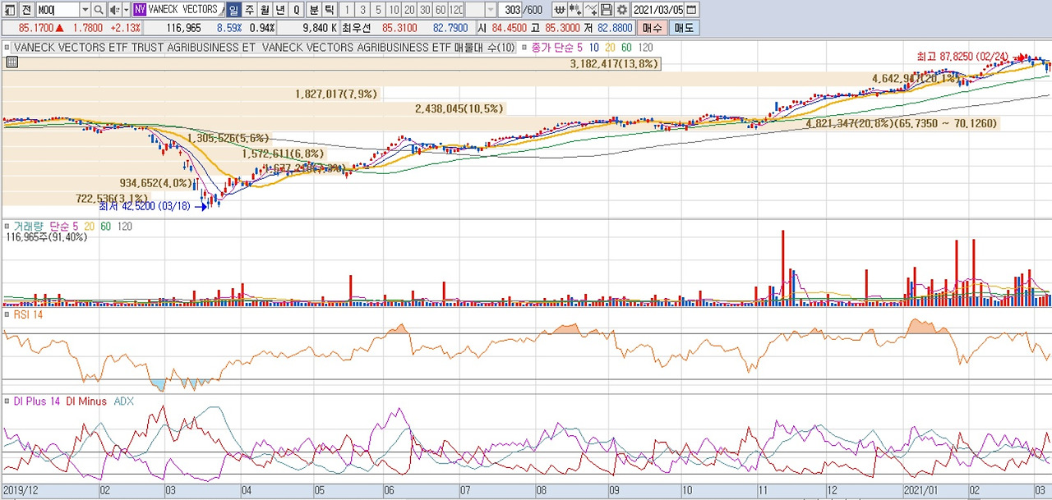Viewport: 1052px width, 500px height.
Task: Switch to monthly (월) chart period
Action: click(265, 10)
